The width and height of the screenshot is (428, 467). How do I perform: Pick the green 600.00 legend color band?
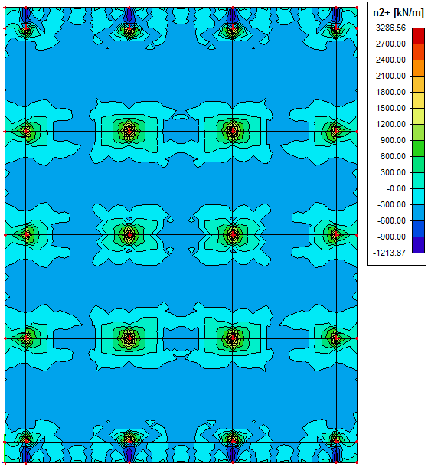[x=418, y=165]
